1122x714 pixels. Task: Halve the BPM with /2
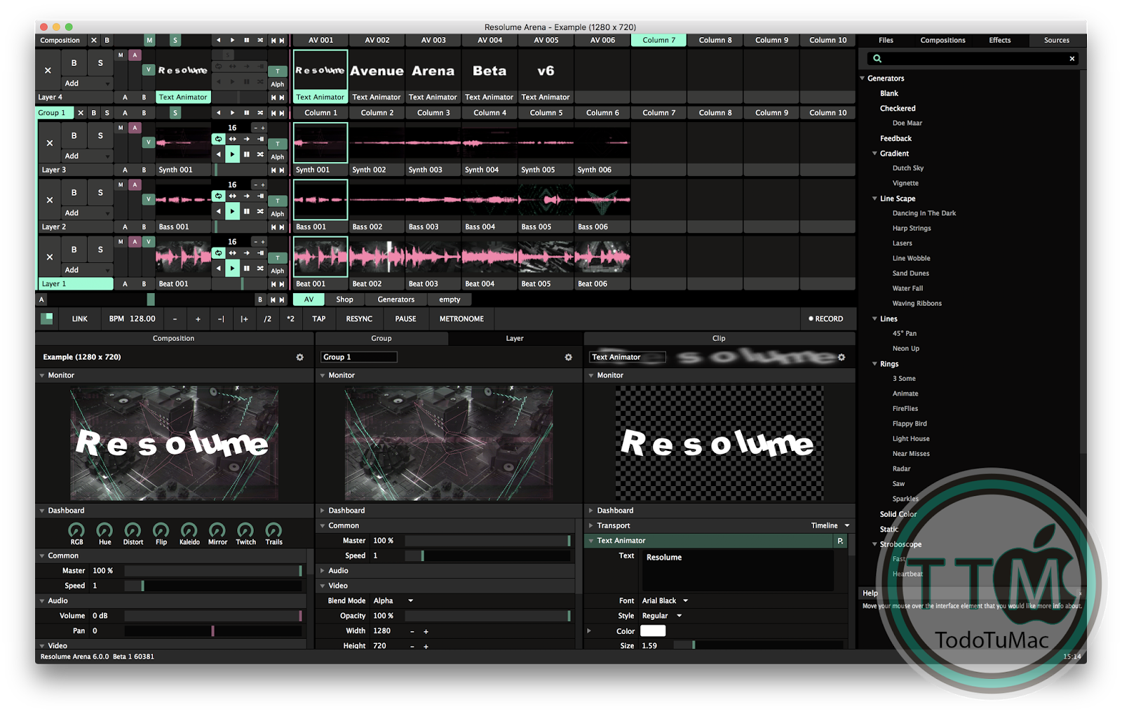click(267, 319)
